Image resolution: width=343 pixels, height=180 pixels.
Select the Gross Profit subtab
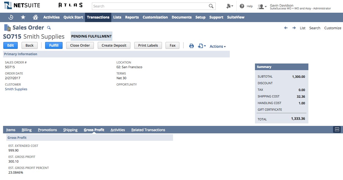94,130
